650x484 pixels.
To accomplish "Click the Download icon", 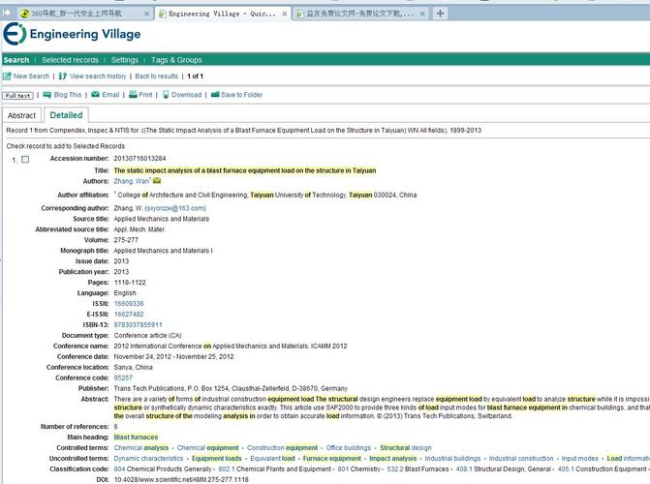I will tap(166, 95).
